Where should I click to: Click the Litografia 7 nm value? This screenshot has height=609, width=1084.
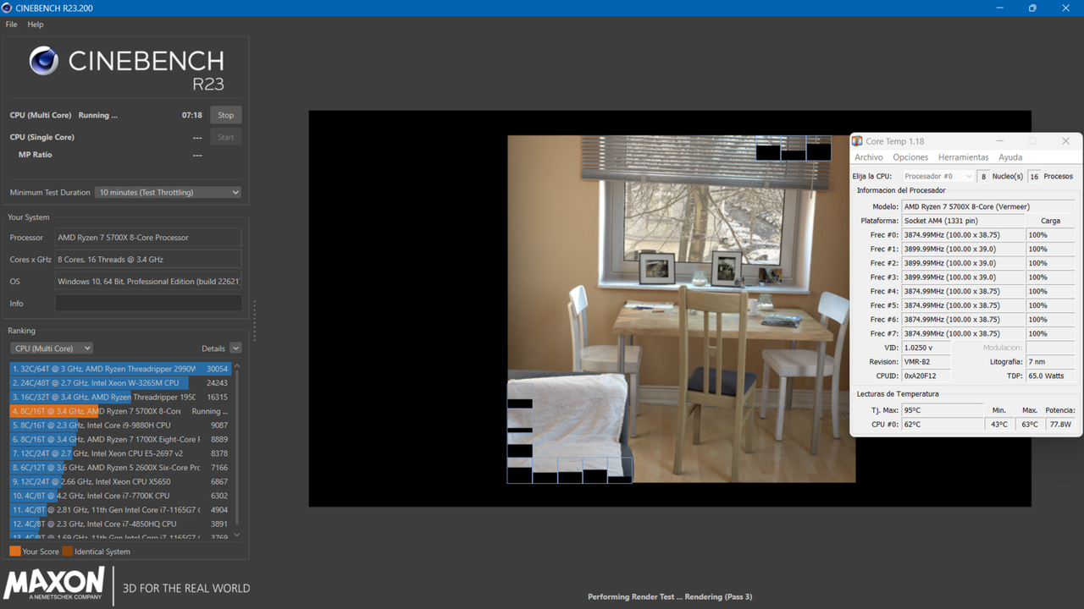[x=1051, y=361]
